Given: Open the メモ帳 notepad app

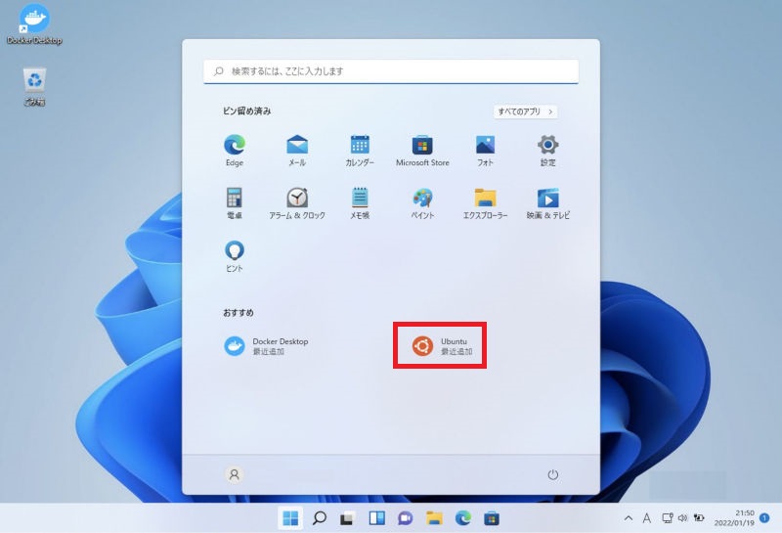Looking at the screenshot, I should coord(360,203).
